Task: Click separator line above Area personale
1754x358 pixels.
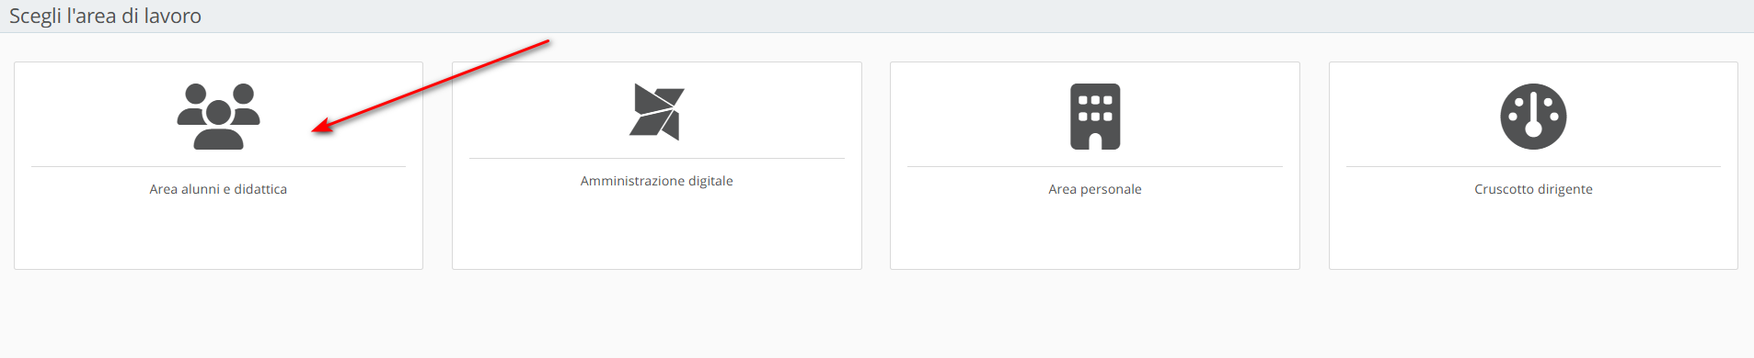Action: point(1095,166)
